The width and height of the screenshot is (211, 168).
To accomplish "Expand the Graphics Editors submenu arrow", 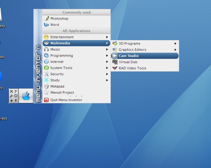I will (175, 50).
